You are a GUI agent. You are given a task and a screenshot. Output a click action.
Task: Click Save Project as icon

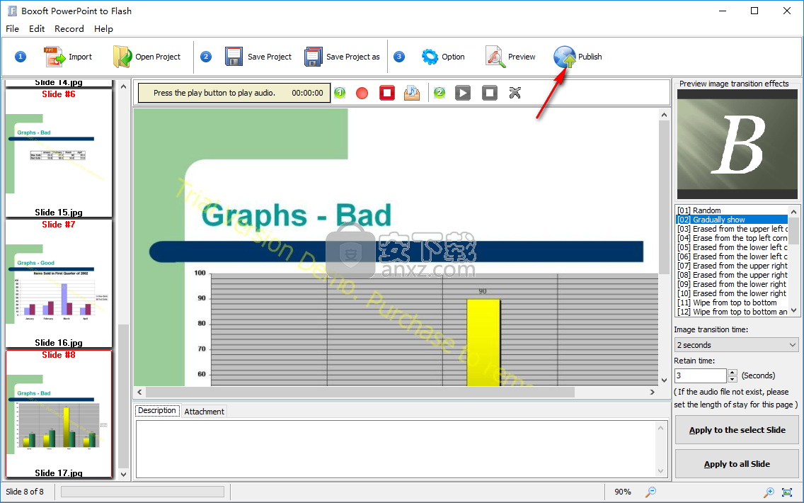314,57
